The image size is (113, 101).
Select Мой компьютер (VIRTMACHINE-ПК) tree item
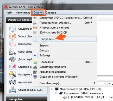click(80, 89)
